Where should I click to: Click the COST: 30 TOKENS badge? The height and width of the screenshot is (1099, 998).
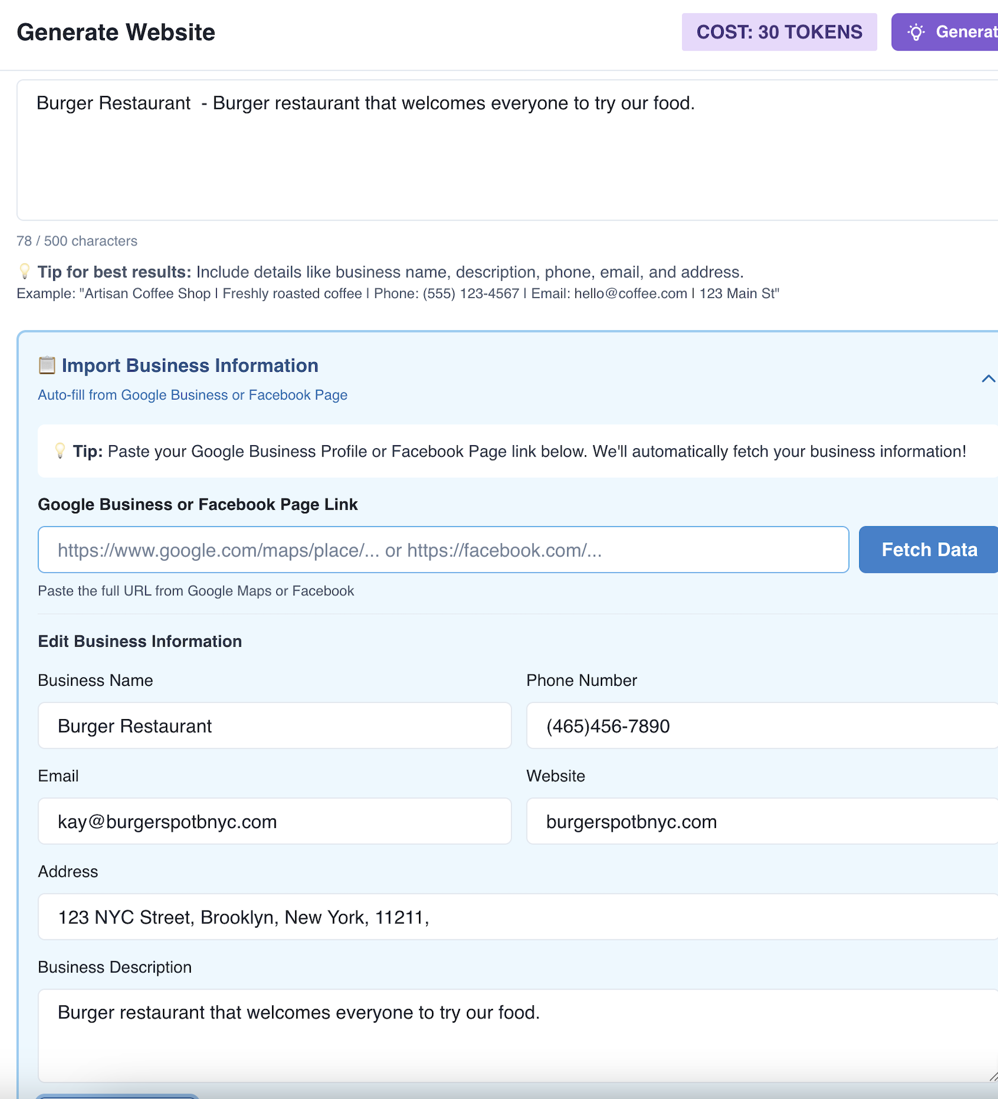[779, 32]
